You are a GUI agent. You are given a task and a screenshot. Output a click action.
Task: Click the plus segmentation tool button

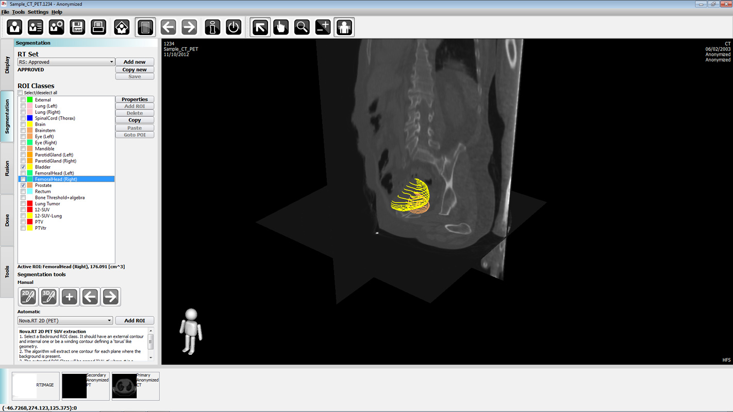pos(70,297)
